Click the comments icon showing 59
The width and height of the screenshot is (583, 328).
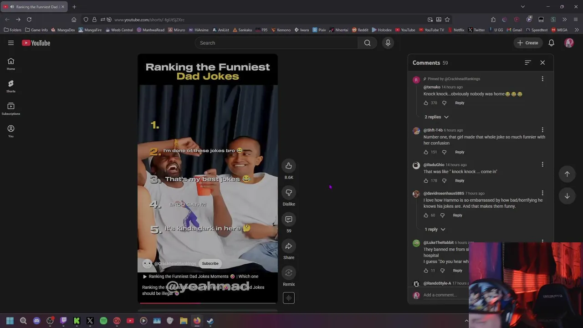(289, 220)
